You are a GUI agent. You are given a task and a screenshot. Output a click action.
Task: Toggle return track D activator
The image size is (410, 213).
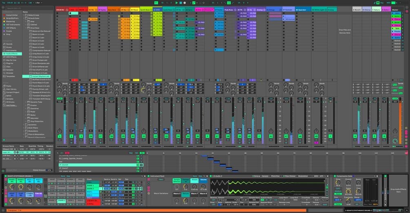click(x=384, y=136)
